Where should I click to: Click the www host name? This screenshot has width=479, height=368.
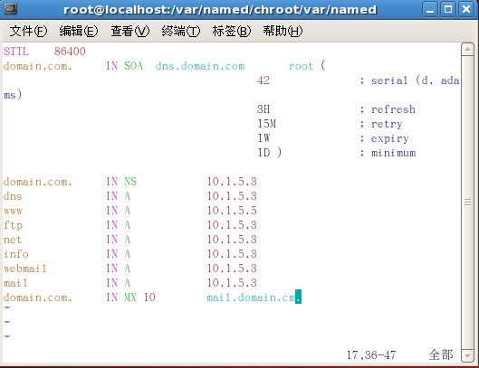coord(14,211)
